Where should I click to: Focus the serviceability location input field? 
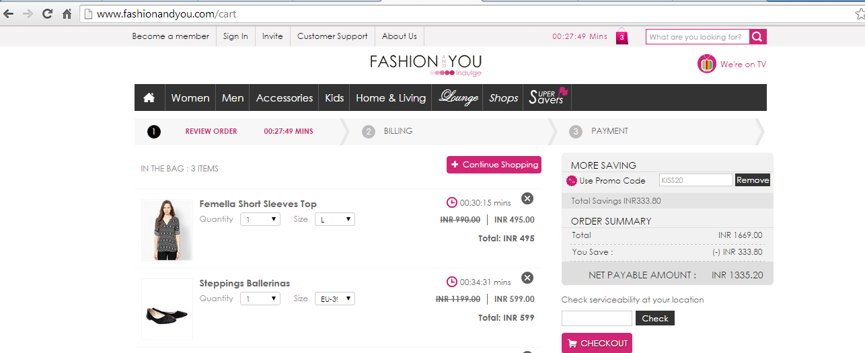coord(597,319)
